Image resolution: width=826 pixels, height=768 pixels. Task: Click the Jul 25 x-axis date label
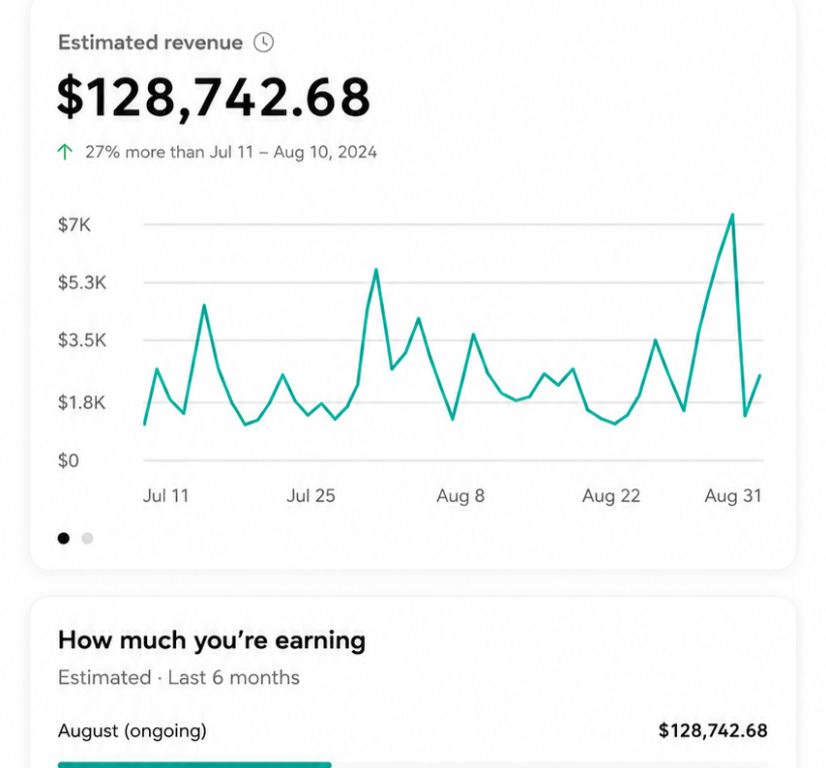click(x=310, y=495)
